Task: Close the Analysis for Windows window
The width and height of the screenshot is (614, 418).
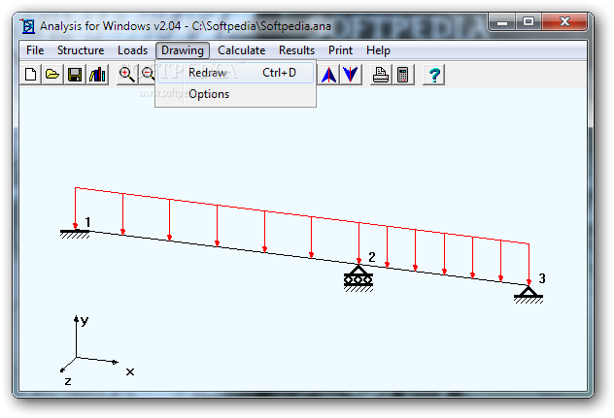Action: 564,22
